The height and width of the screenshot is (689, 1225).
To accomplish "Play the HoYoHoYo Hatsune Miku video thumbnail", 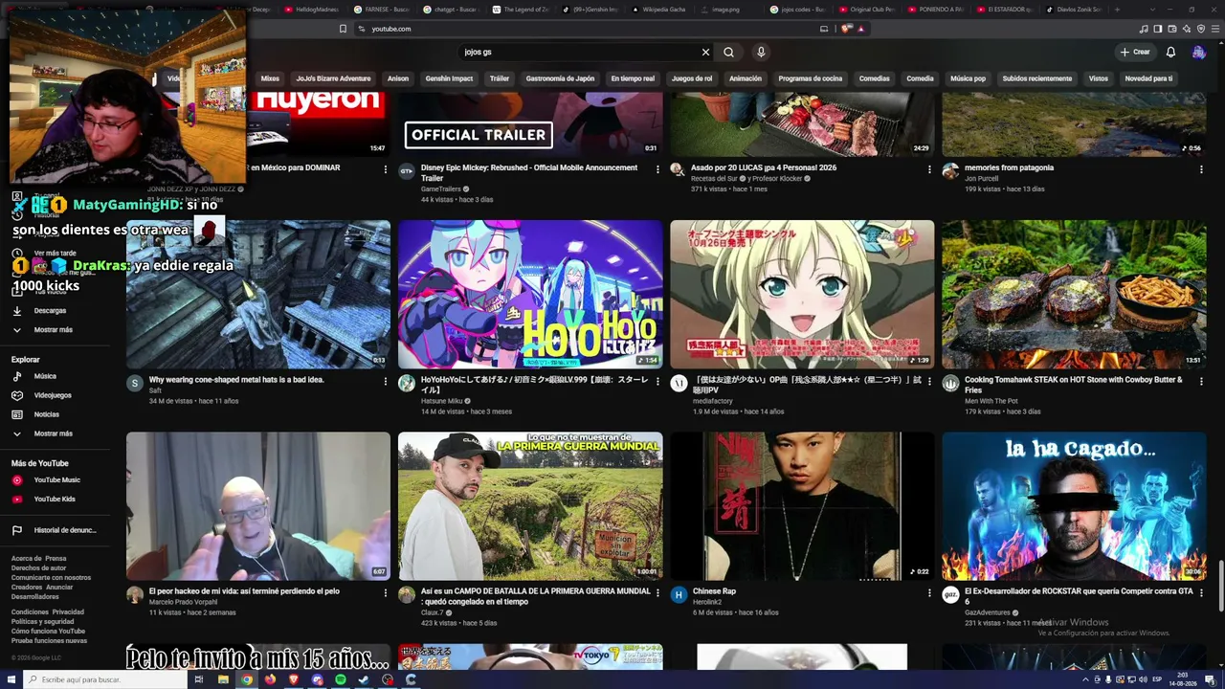I will point(530,295).
